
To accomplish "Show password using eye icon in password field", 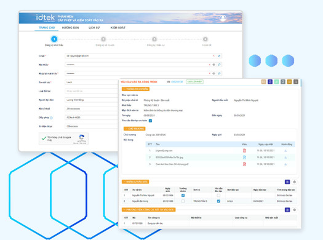I will pos(214,65).
